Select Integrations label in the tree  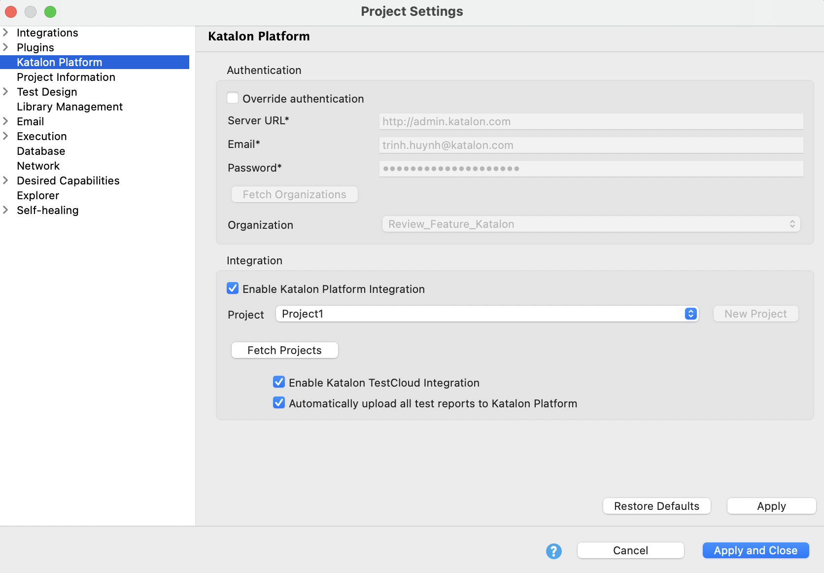47,33
